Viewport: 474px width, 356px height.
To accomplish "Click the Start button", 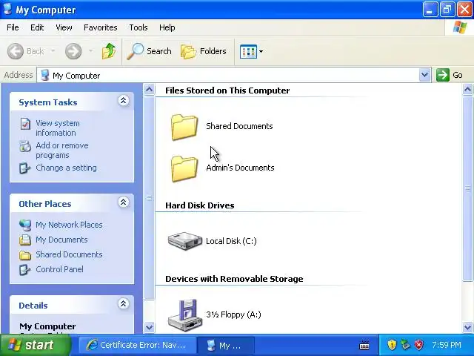I will 36,345.
